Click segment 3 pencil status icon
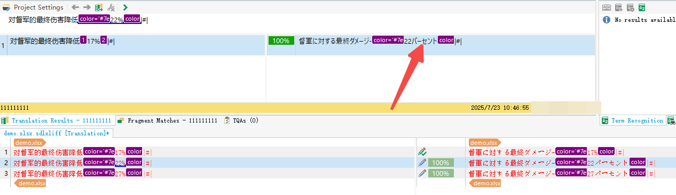Viewport: 676px width, 195px height. point(422,173)
